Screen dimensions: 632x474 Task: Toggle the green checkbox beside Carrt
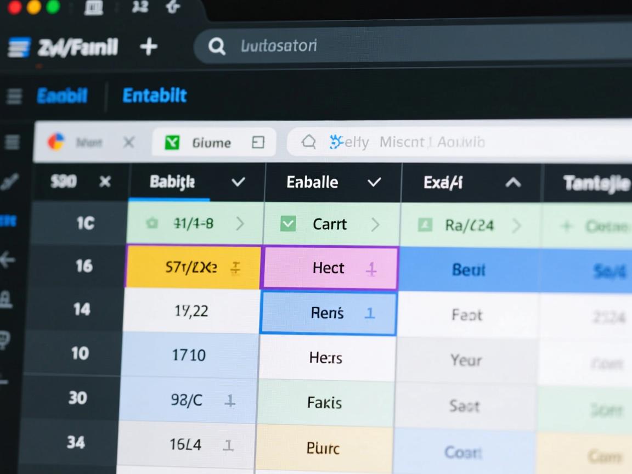[x=288, y=224]
